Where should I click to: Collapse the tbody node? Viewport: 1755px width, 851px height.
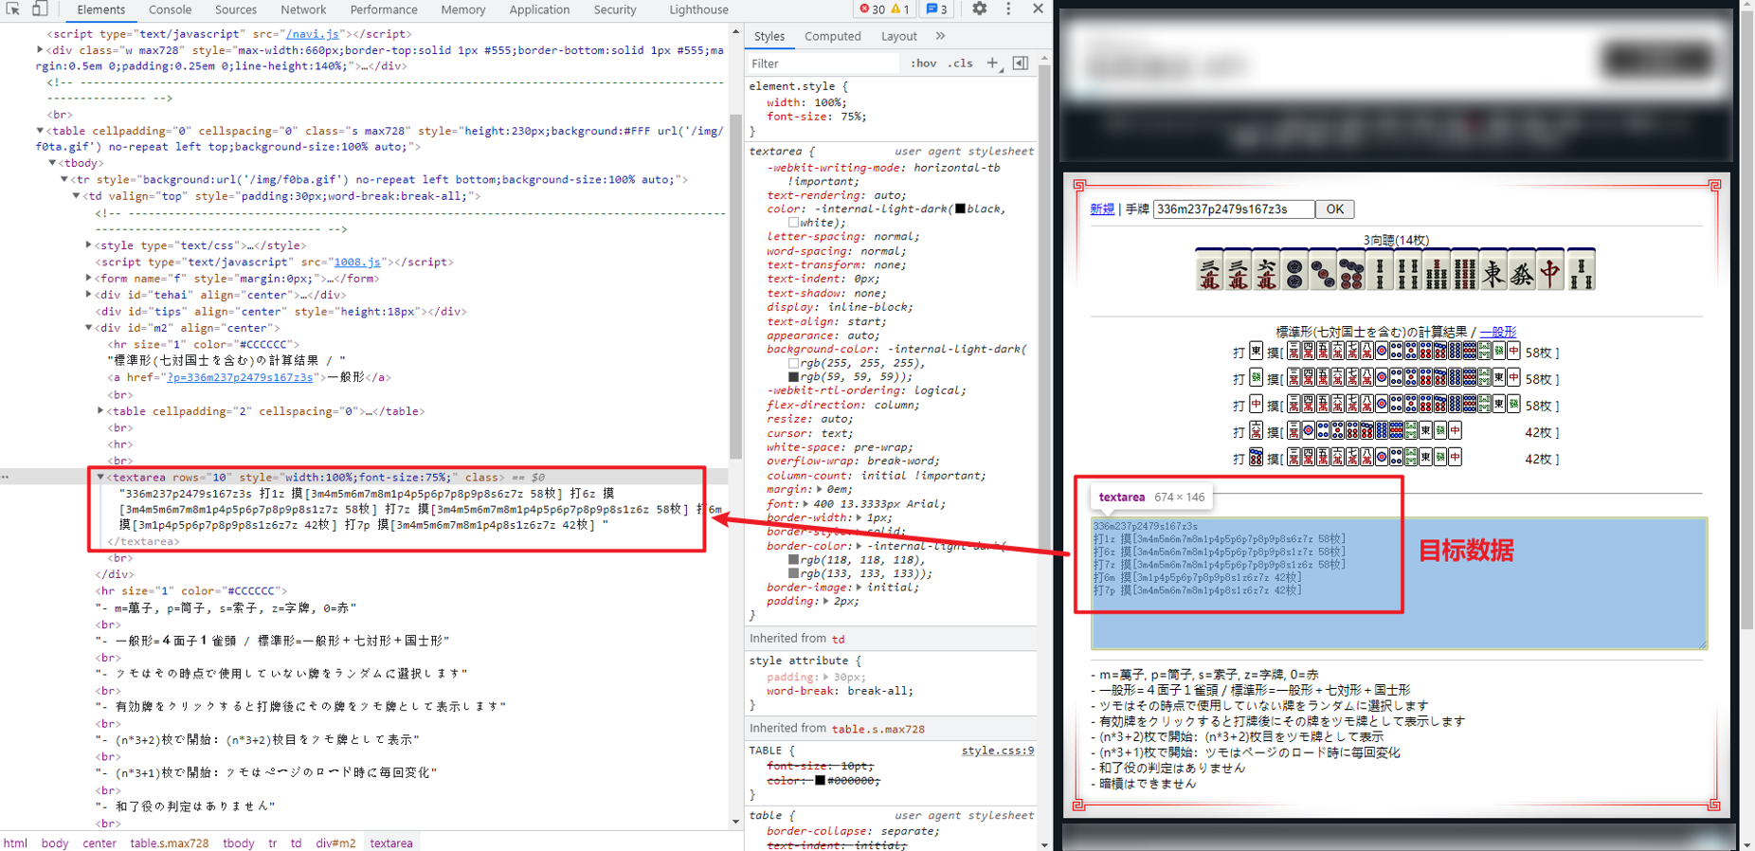pos(52,163)
